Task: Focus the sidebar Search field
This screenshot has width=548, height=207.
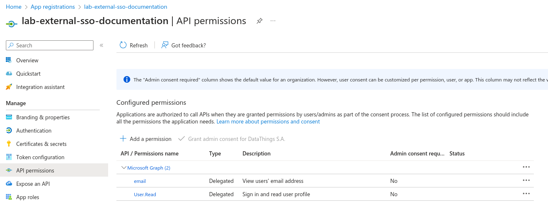Action: (x=50, y=45)
